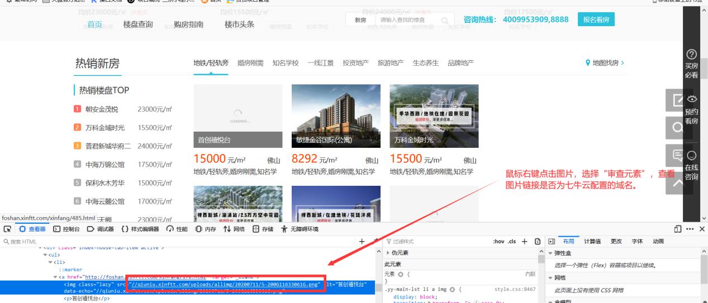708x303 pixels.
Task: Open the 万科金域时光 property card thumbnail
Action: pyautogui.click(x=434, y=116)
